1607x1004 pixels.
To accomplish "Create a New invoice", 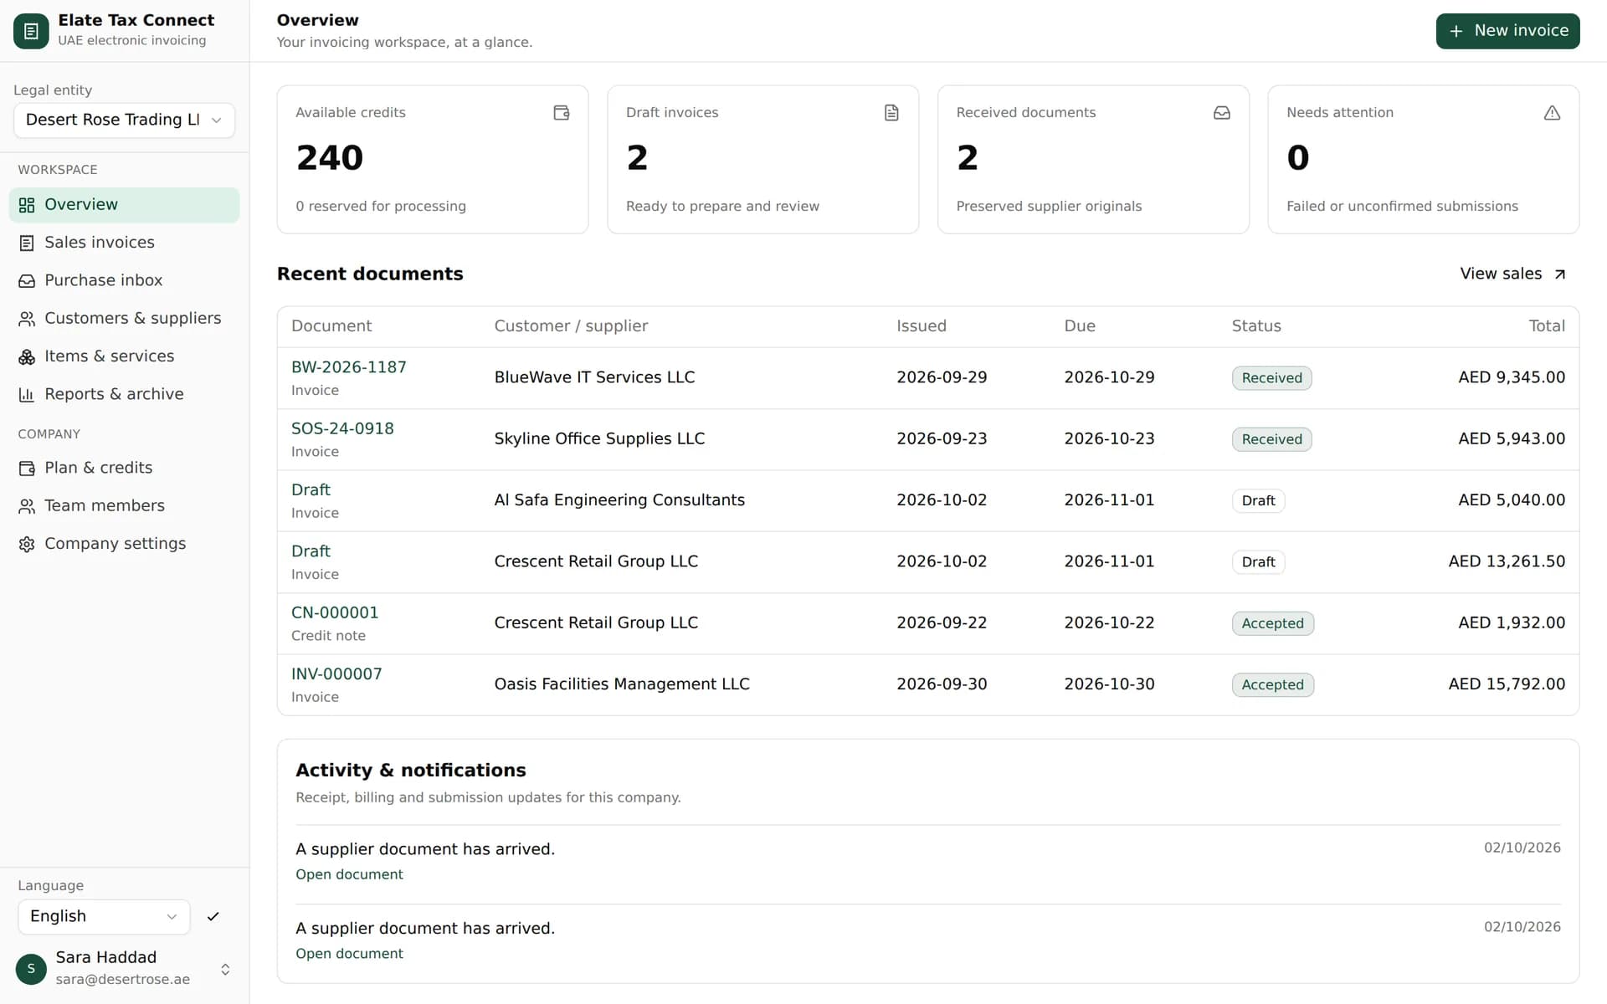I will click(x=1507, y=31).
